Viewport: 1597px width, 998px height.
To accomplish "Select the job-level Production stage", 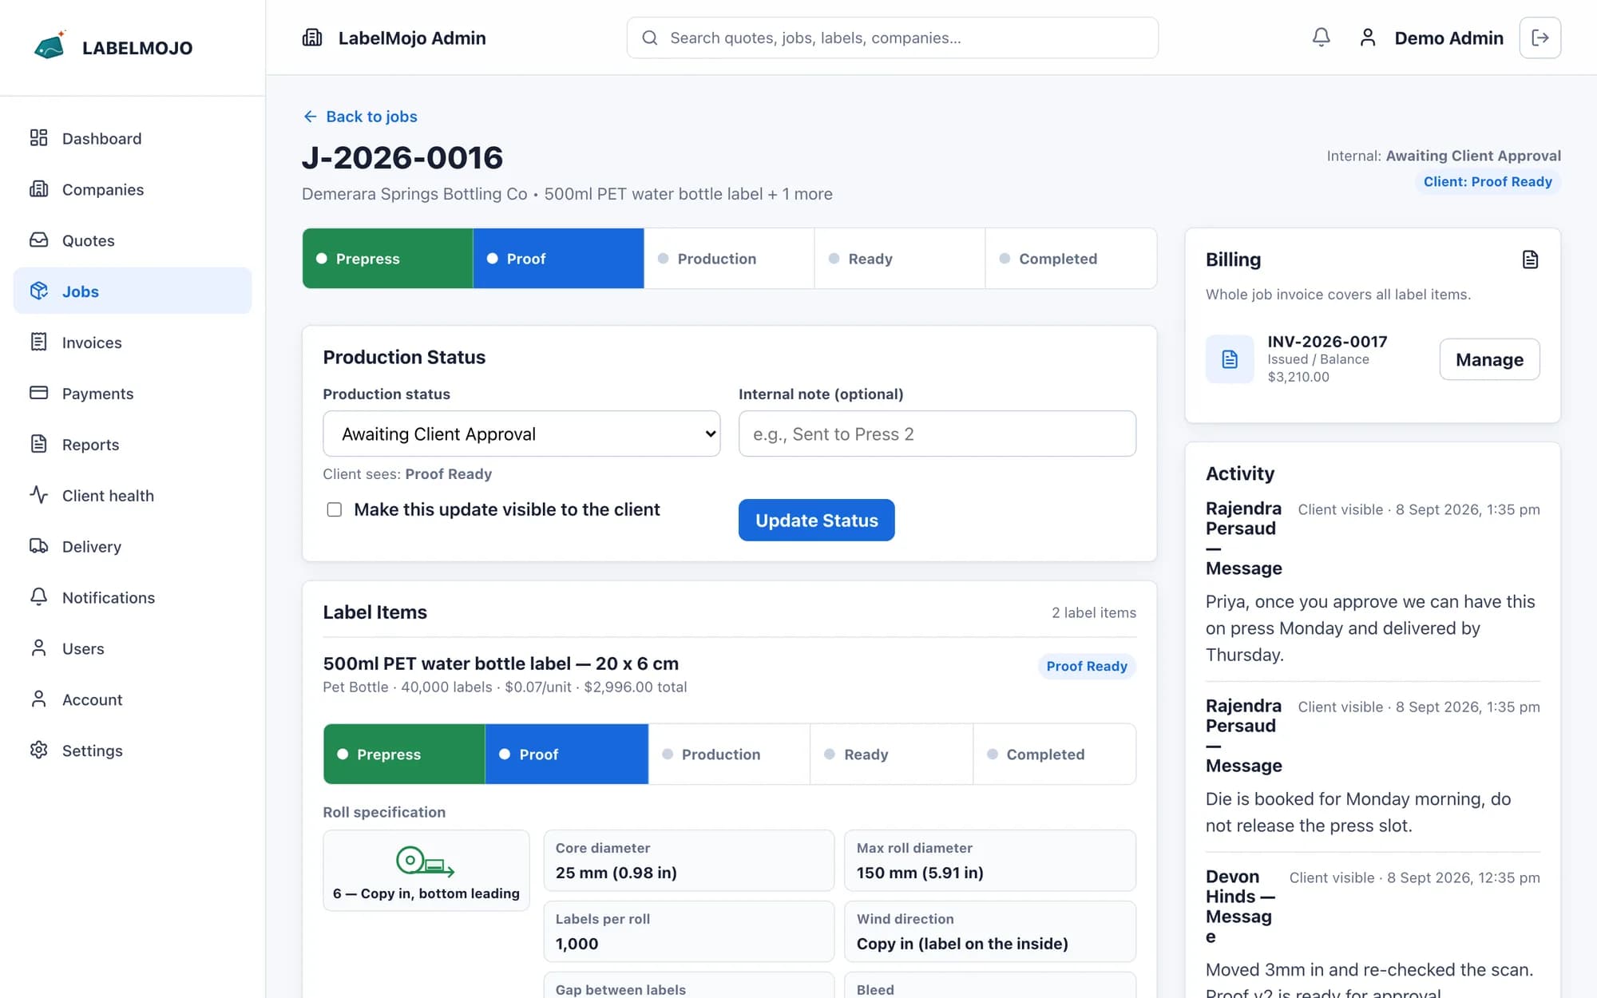I will tap(729, 259).
